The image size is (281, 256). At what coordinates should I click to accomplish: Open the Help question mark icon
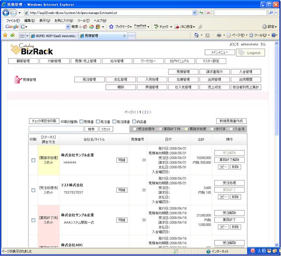[x=274, y=36]
